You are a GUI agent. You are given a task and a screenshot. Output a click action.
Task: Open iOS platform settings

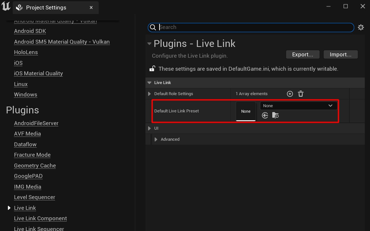tap(18, 63)
